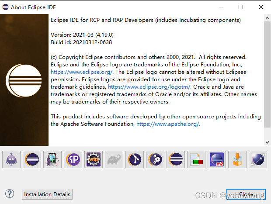The height and width of the screenshot is (204, 271).
Task: Click the EGit branch feature icon
Action: (x=135, y=159)
